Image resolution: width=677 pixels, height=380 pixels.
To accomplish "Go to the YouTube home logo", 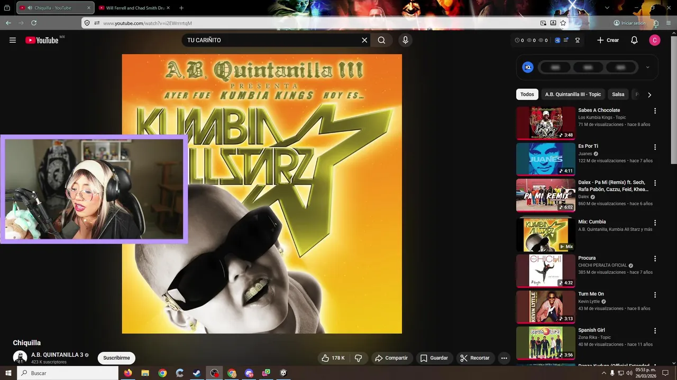I will 42,40.
